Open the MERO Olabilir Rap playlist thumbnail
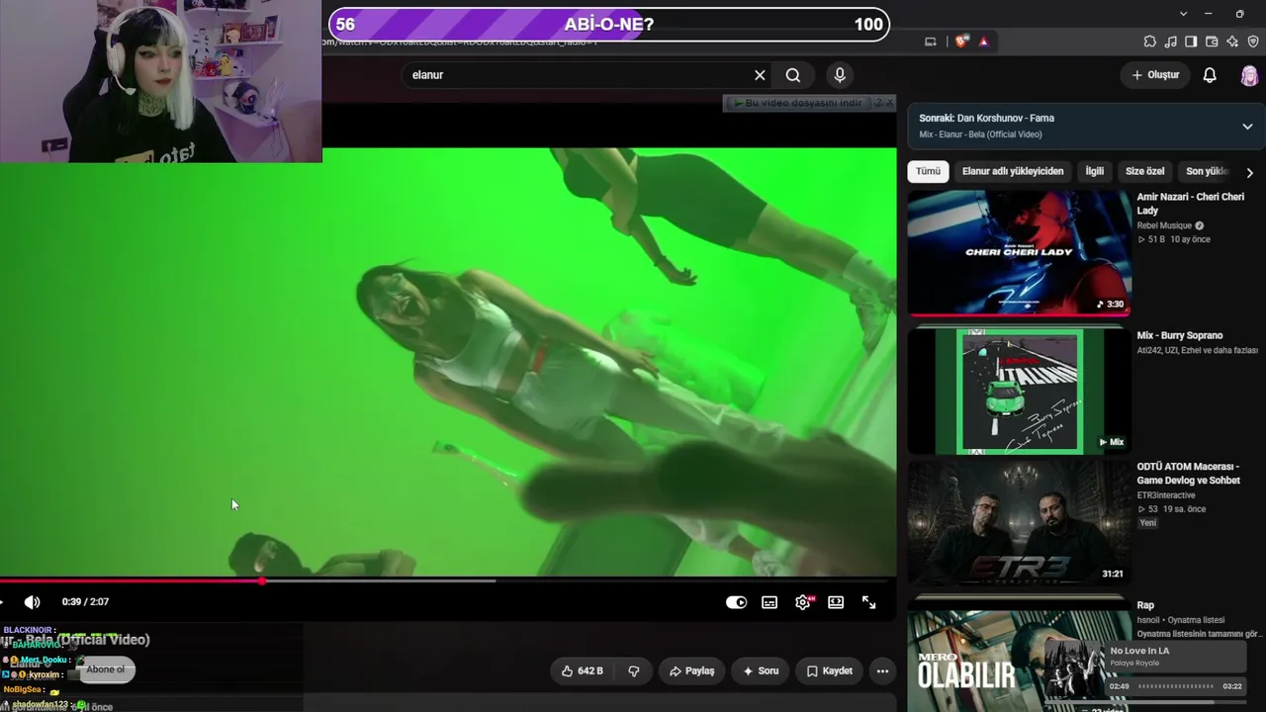This screenshot has width=1266, height=712. point(1019,655)
